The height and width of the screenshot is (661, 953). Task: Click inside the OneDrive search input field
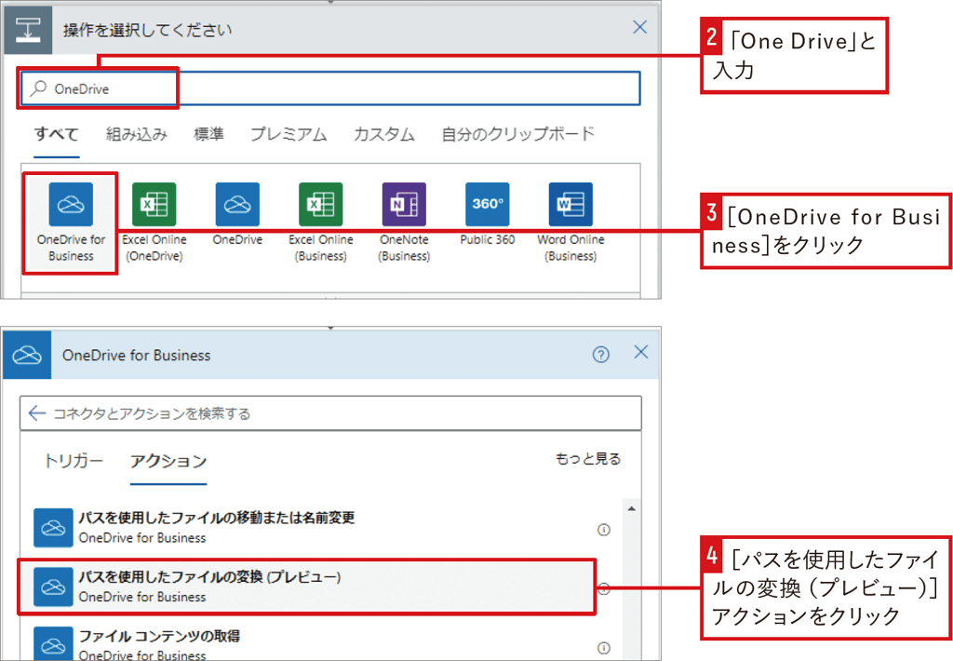pos(279,88)
